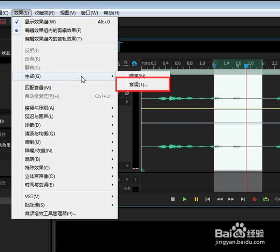Expand 调制(U) submenu

click(x=65, y=142)
